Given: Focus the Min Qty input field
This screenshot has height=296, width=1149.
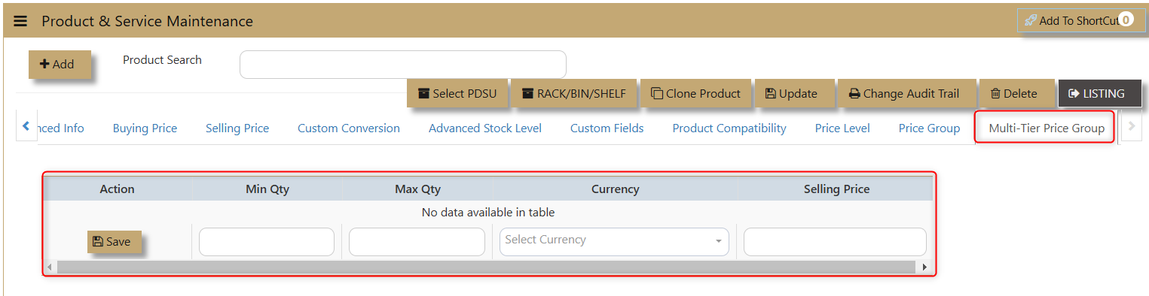Looking at the screenshot, I should [x=267, y=242].
